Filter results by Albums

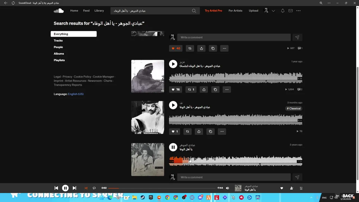59,54
